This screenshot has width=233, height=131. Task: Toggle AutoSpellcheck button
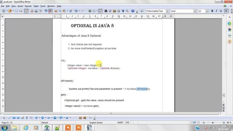pyautogui.click(x=50, y=11)
